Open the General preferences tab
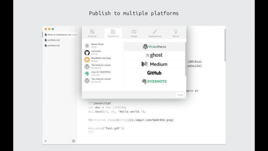The image size is (268, 151). [x=92, y=34]
